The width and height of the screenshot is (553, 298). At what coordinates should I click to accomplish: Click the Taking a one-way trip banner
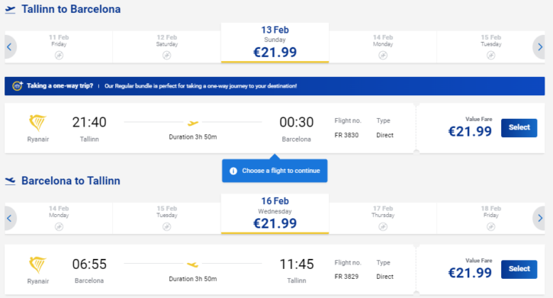[275, 86]
